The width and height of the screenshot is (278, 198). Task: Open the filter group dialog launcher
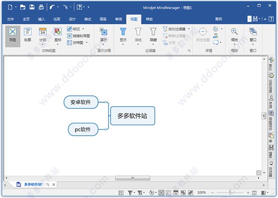coord(189,51)
